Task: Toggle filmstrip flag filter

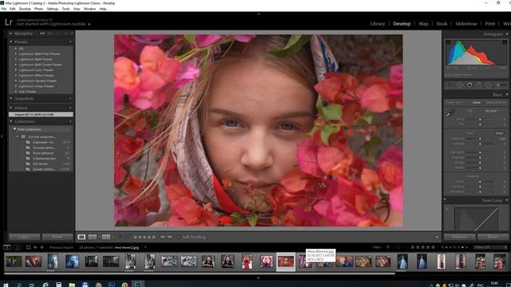Action: click(x=388, y=247)
